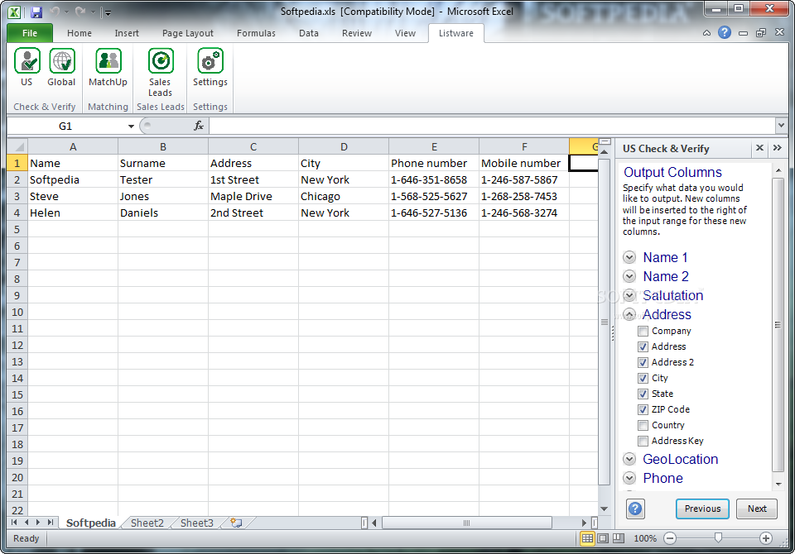Close the US Check & Verify pane
This screenshot has width=795, height=554.
tap(759, 148)
